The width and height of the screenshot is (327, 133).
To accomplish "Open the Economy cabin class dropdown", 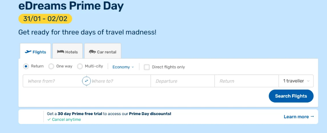I will point(123,67).
